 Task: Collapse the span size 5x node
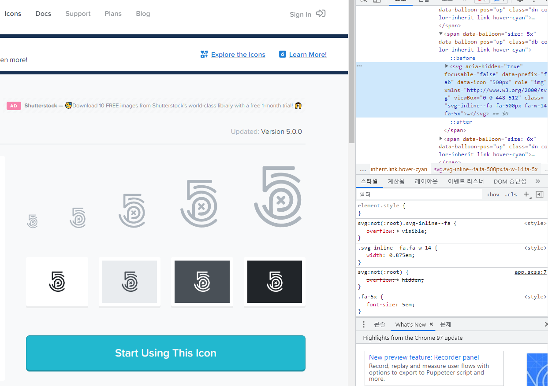[441, 34]
